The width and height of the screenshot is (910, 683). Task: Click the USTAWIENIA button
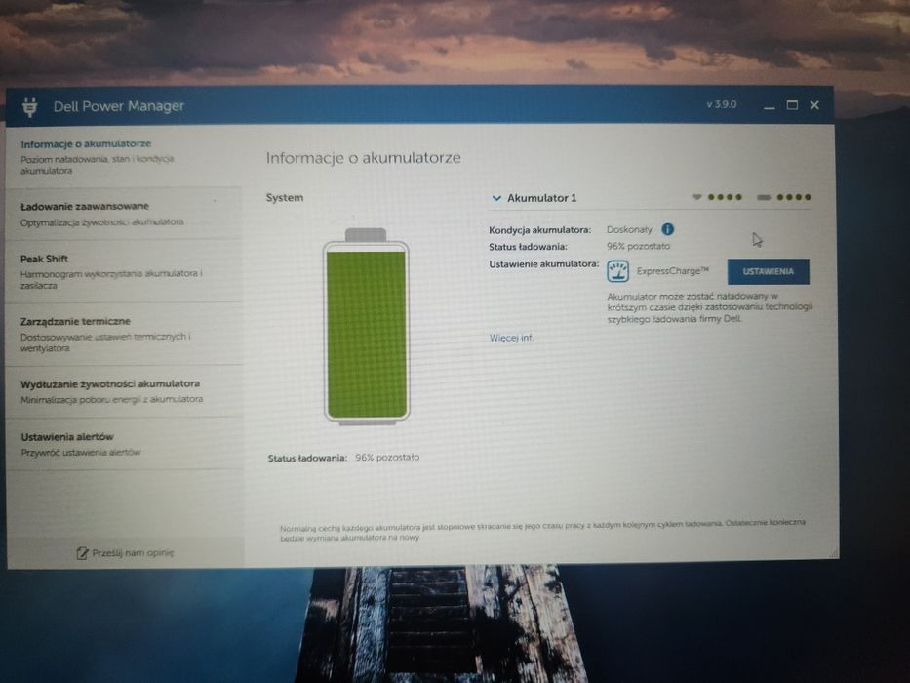click(768, 271)
